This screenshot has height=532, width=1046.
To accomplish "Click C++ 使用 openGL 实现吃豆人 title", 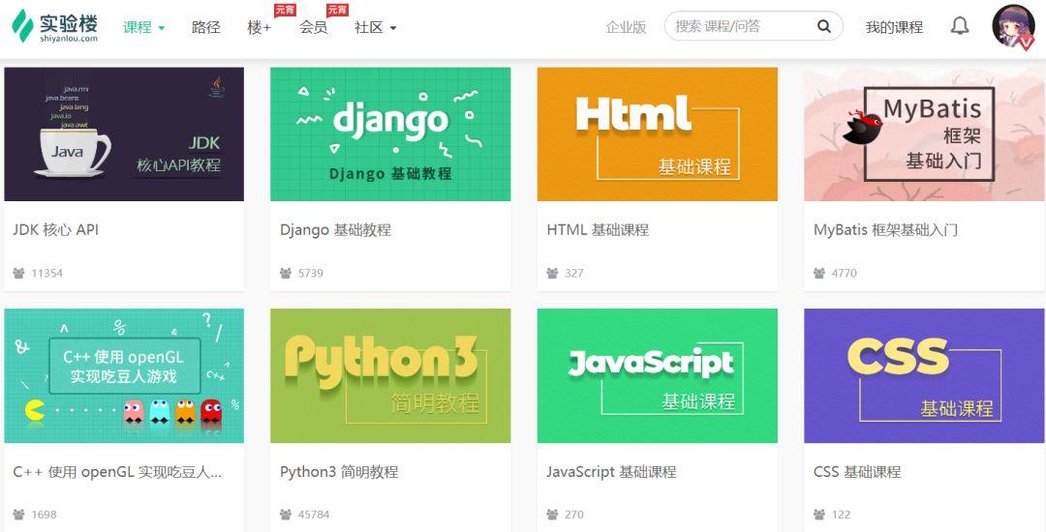I will pos(117,472).
